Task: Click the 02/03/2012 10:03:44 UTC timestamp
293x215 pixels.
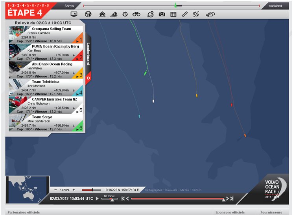Action: 71,199
